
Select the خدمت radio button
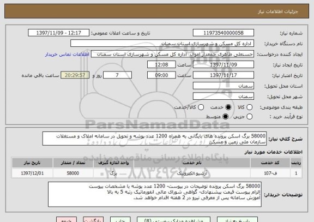(228, 107)
